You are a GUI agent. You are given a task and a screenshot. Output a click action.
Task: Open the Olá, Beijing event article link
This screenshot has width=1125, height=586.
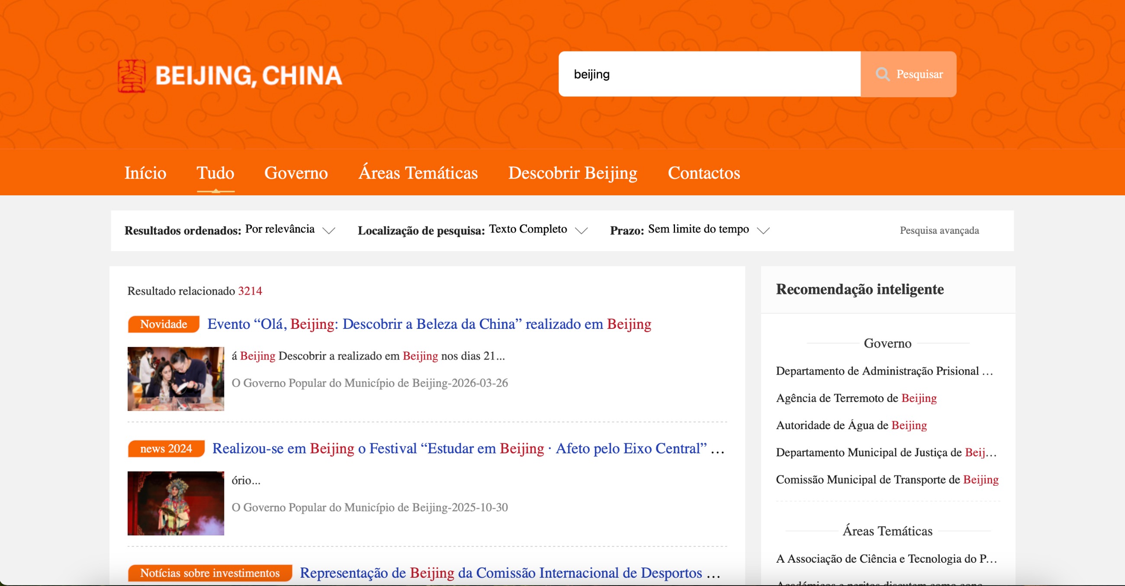[x=429, y=324]
